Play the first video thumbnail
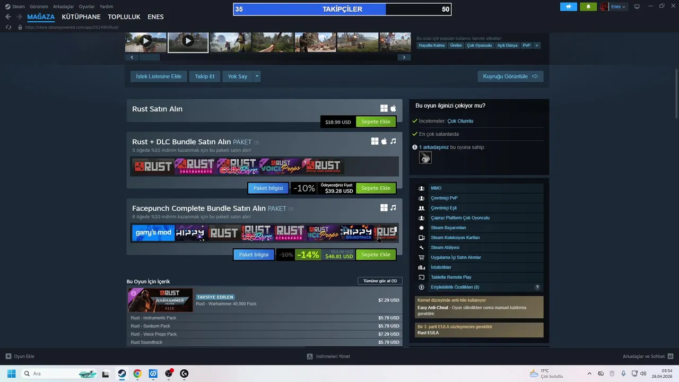679x382 pixels. pyautogui.click(x=146, y=41)
